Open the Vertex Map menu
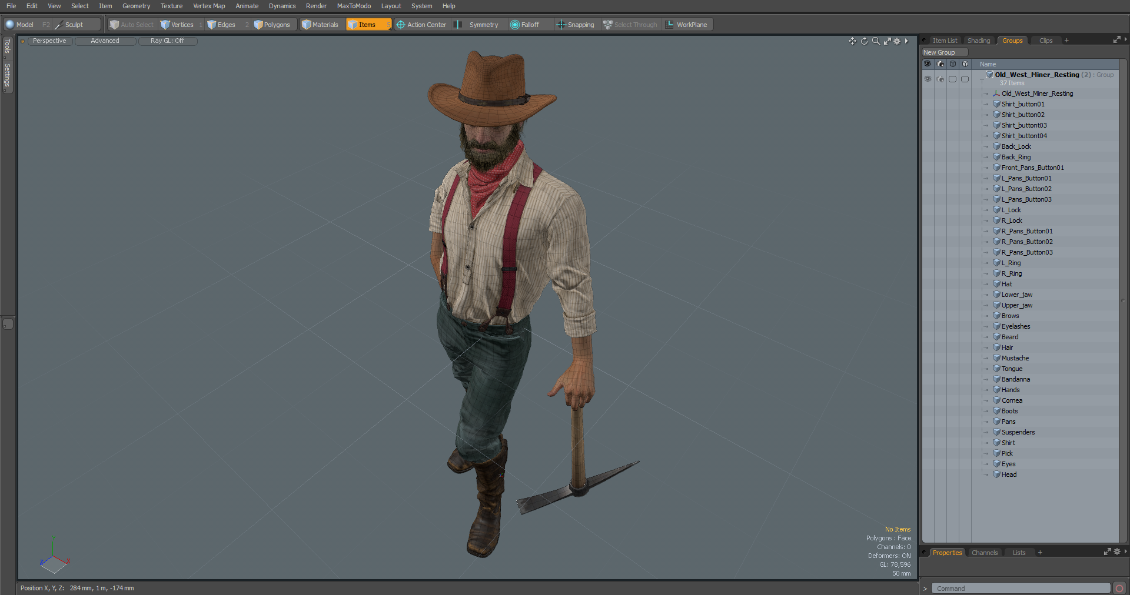The image size is (1130, 595). click(209, 6)
